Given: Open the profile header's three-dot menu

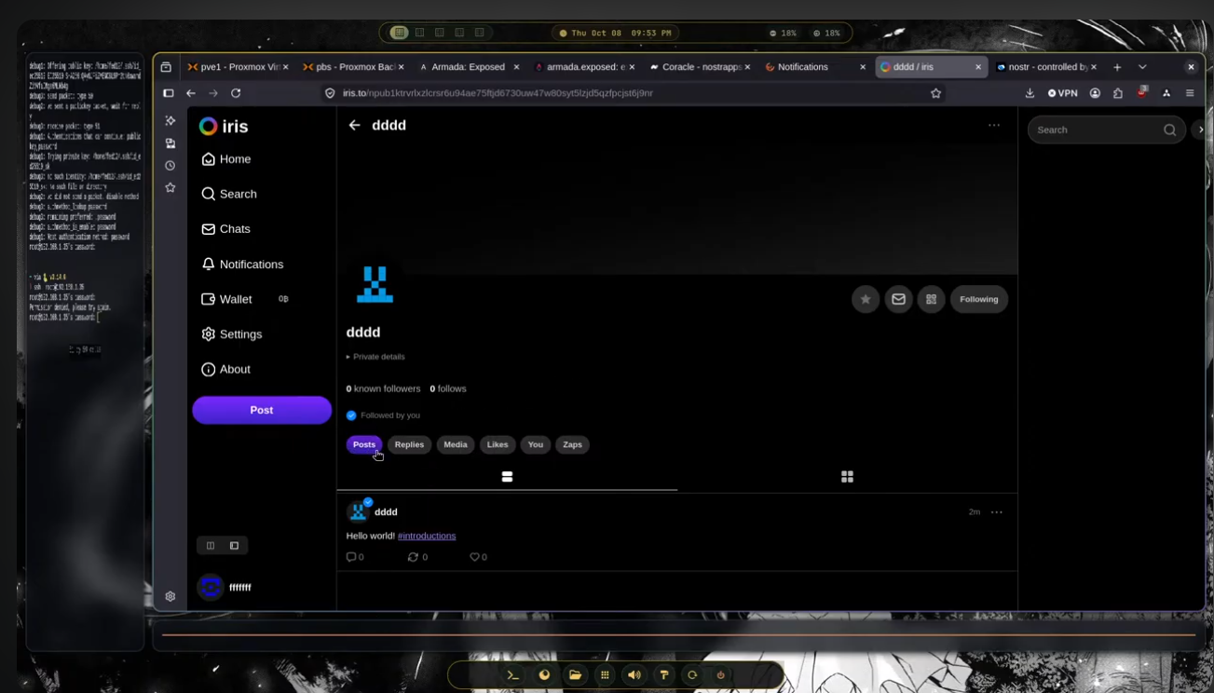Looking at the screenshot, I should click(x=994, y=125).
